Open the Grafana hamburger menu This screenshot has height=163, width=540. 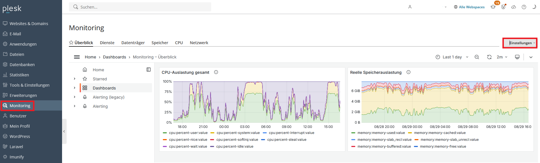[x=77, y=57]
